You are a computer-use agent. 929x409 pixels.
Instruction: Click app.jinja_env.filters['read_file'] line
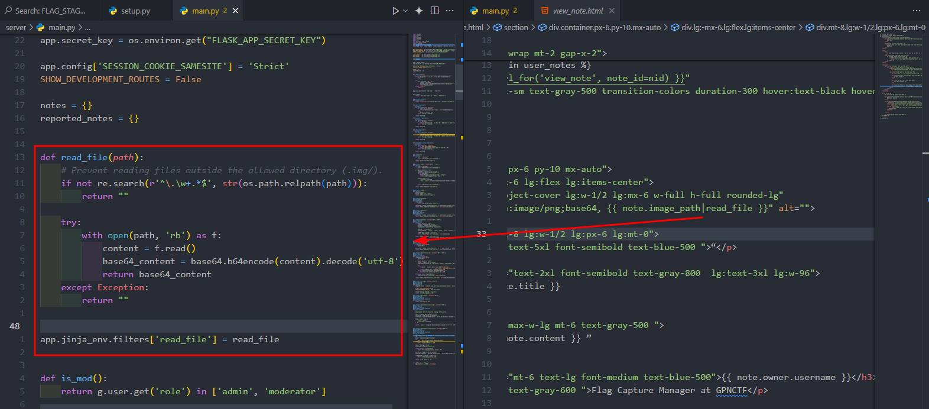[x=160, y=339]
